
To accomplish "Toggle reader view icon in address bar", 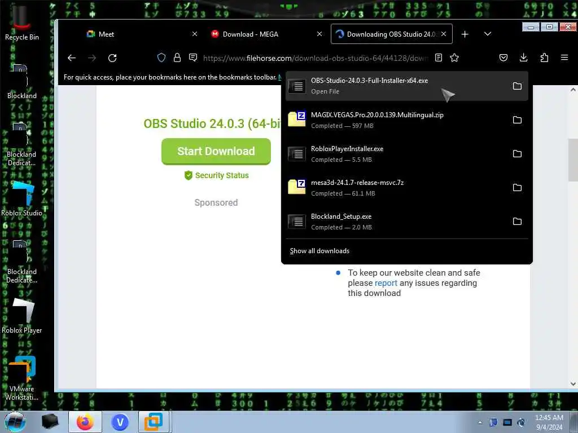I will [x=438, y=58].
